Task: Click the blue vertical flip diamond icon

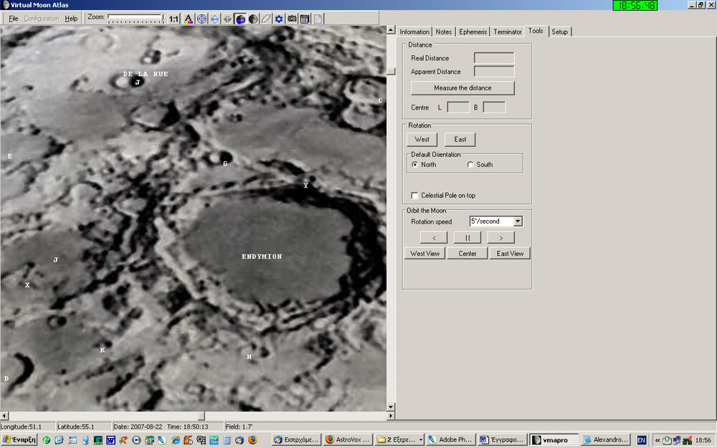Action: (x=214, y=19)
